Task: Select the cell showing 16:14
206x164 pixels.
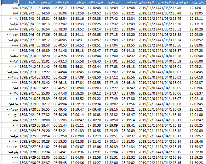Action: click(180, 141)
